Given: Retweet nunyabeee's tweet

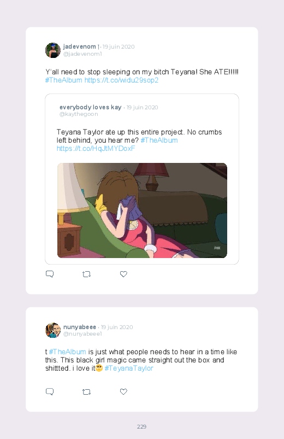Looking at the screenshot, I should point(86,391).
